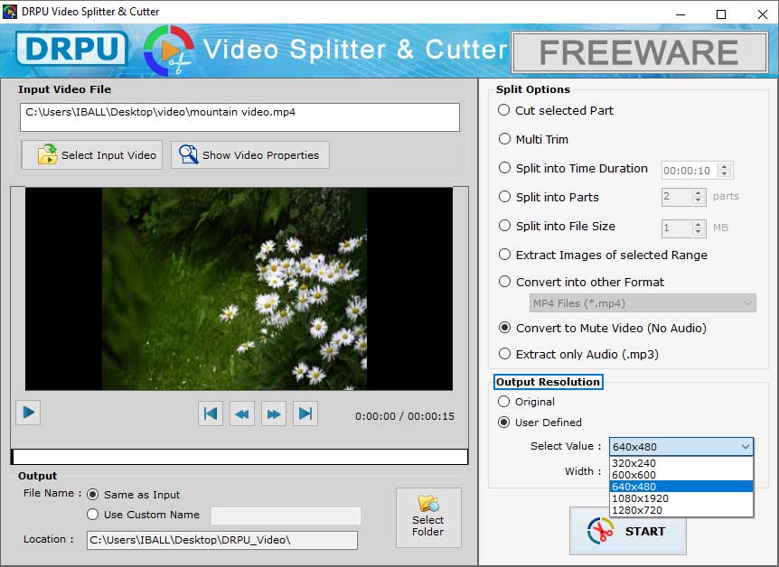
Task: Increase the file size in MB
Action: 699,224
